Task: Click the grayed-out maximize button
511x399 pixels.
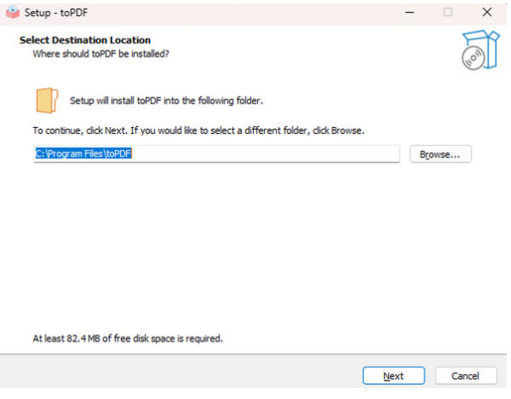Action: pos(448,13)
